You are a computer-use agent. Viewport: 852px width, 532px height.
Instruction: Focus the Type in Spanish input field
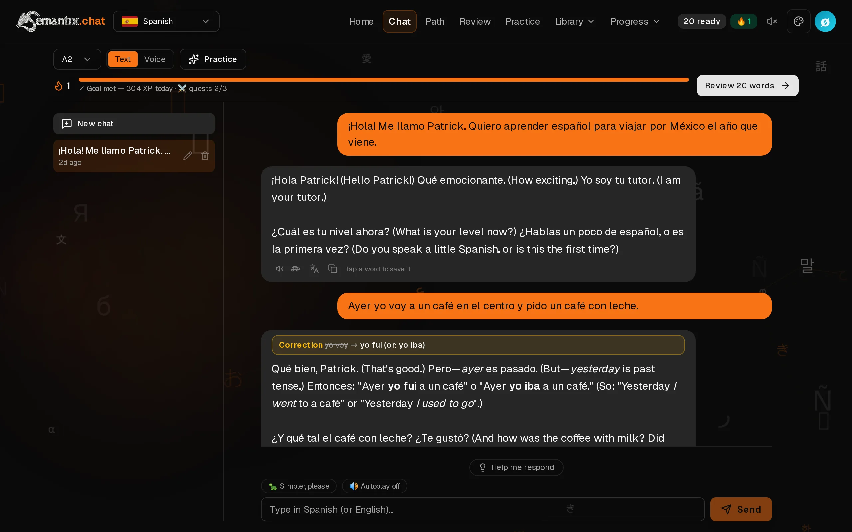(x=483, y=509)
